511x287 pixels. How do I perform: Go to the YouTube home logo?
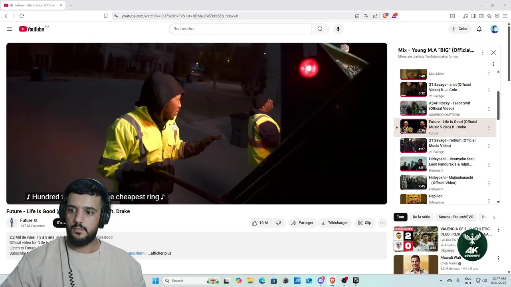(32, 29)
